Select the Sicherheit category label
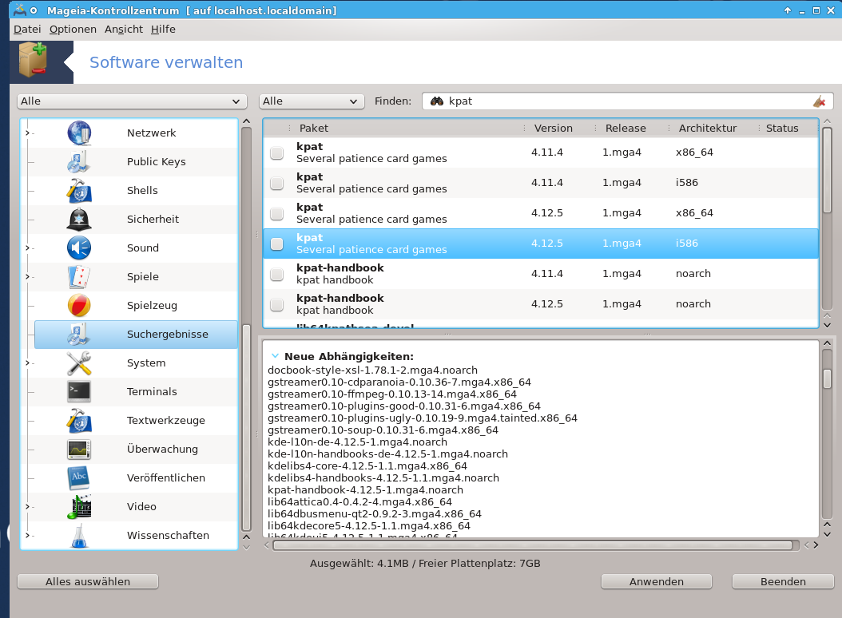Viewport: 842px width, 618px height. pyautogui.click(x=153, y=219)
